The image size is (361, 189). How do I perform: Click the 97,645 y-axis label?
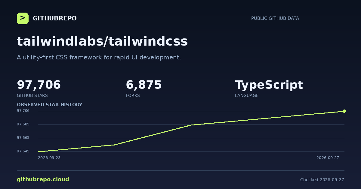[23, 151]
